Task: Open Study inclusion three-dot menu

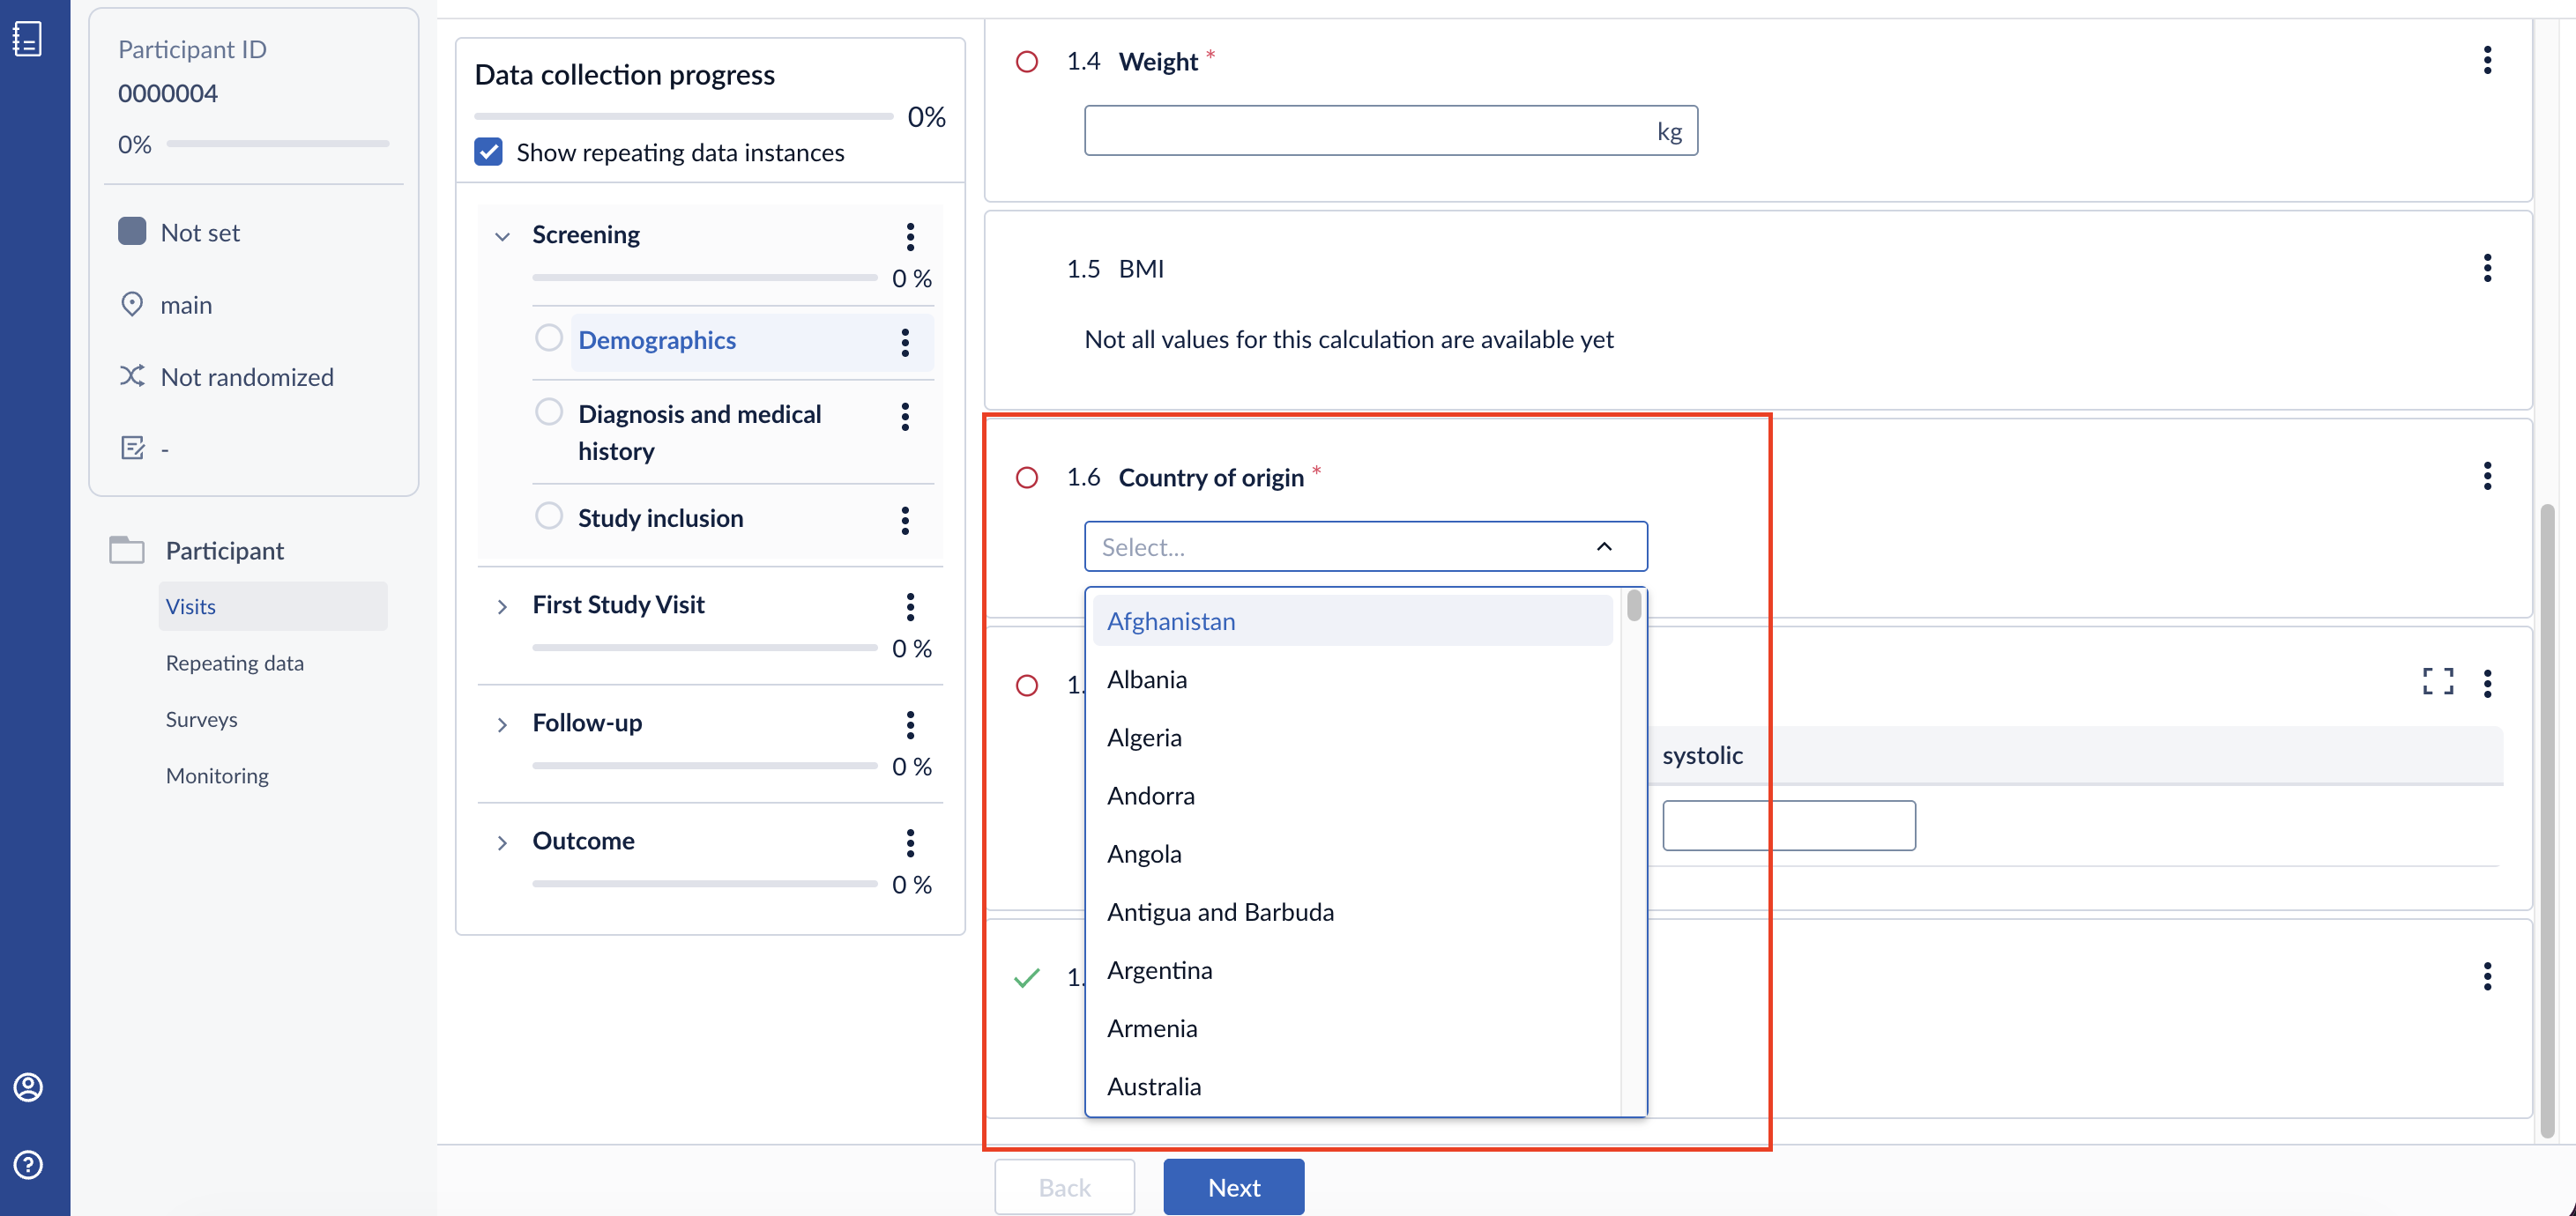Action: point(905,521)
